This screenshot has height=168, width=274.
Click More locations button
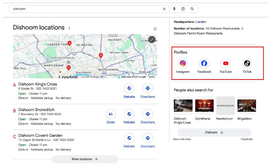(85, 159)
